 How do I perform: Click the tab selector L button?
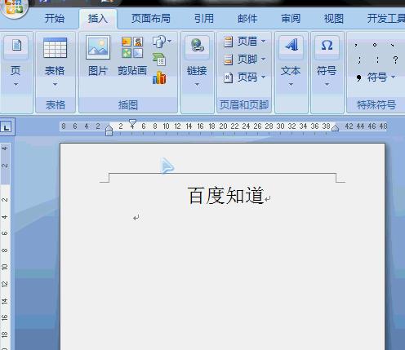click(7, 126)
